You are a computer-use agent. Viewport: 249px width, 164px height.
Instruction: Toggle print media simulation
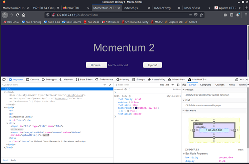pyautogui.click(x=178, y=85)
